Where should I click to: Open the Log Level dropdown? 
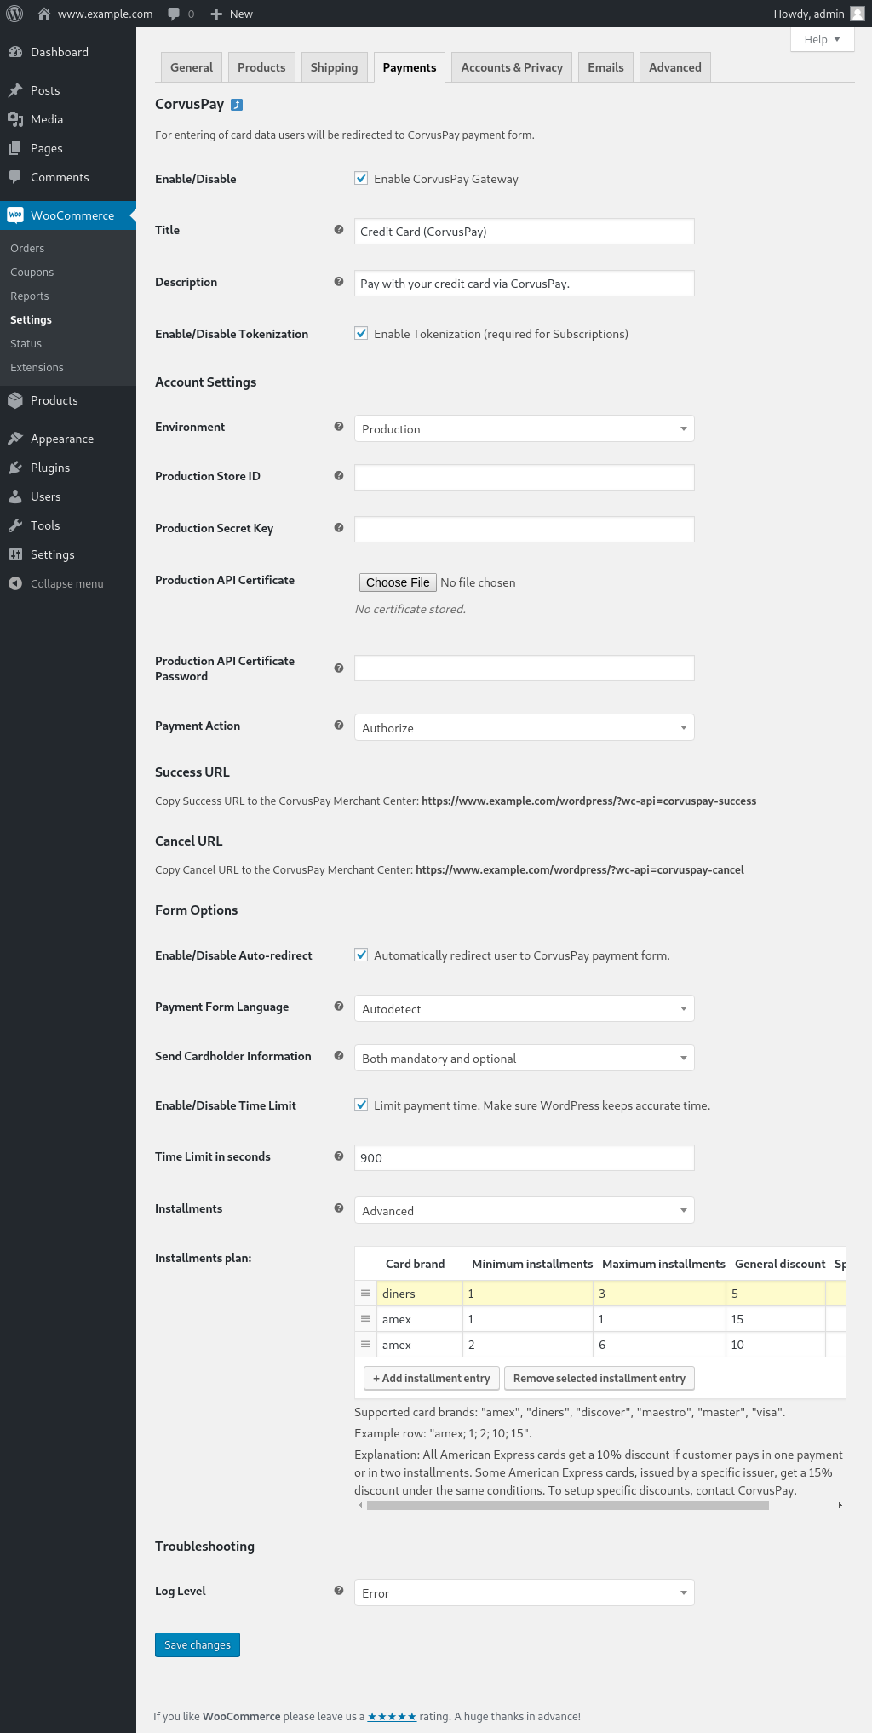click(x=524, y=1592)
